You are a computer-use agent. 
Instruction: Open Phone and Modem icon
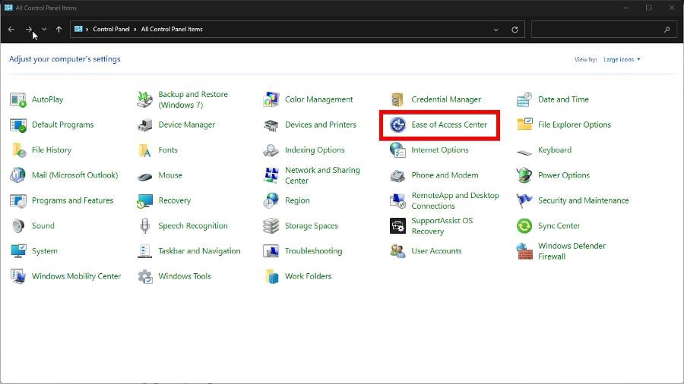[397, 176]
